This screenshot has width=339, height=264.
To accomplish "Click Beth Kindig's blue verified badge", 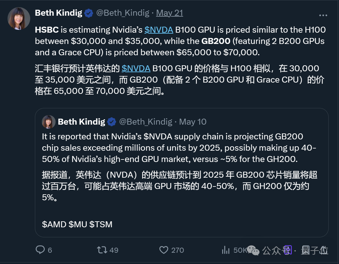I will click(89, 13).
